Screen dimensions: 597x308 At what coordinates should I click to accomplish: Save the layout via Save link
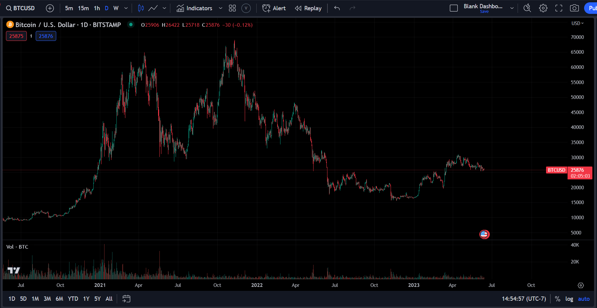pos(484,12)
